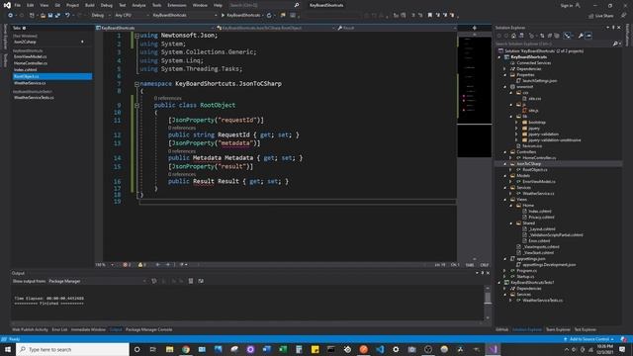Click Solution Explorer search magnifier icon

615,44
